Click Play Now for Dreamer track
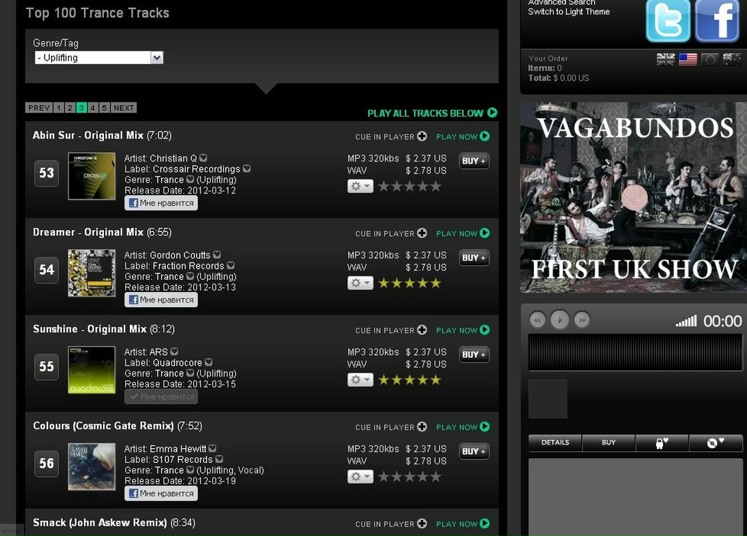 (463, 233)
